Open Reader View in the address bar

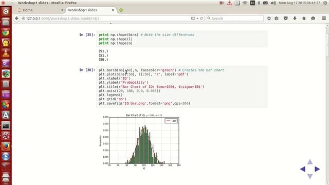point(193,18)
